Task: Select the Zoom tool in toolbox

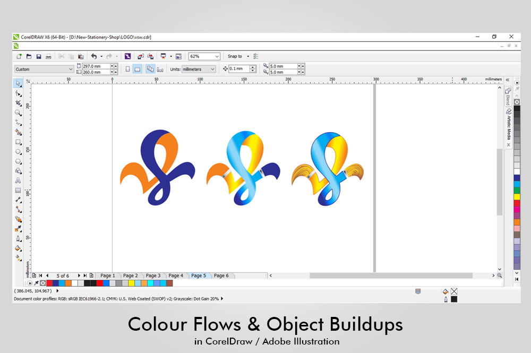Action: point(18,113)
